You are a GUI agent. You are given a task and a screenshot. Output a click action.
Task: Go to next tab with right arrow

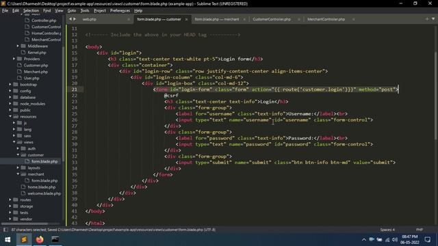click(x=75, y=19)
